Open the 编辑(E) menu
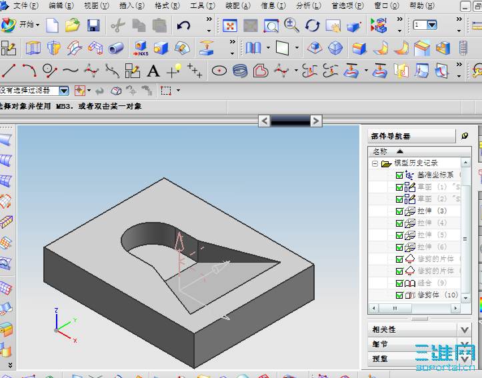 (61, 5)
